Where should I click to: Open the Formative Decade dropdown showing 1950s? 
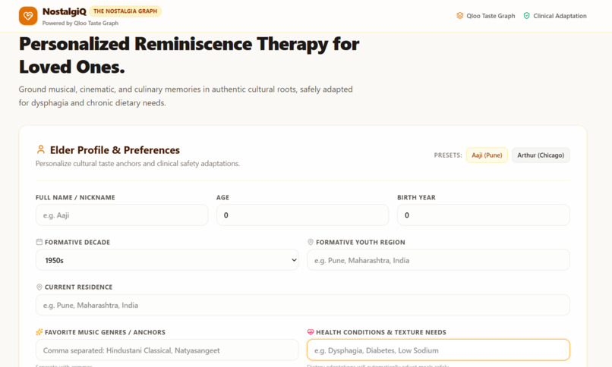[167, 260]
